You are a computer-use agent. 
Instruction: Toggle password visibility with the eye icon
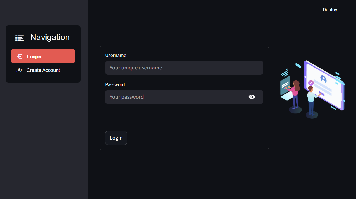(x=252, y=97)
